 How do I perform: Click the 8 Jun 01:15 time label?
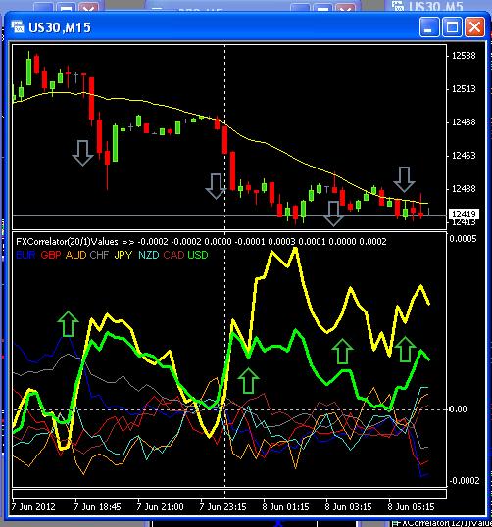285,506
